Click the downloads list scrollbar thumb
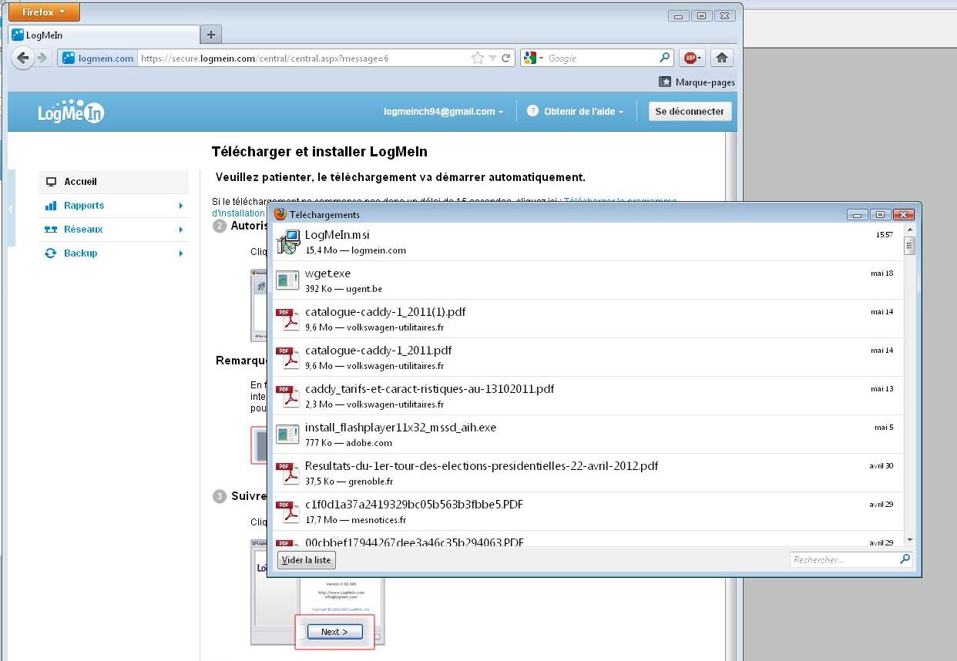The width and height of the screenshot is (957, 661). pyautogui.click(x=910, y=246)
